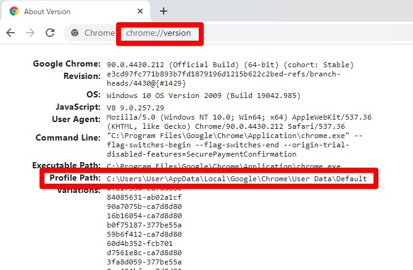Click the Mozilla/5.0 user agent string

click(x=239, y=121)
